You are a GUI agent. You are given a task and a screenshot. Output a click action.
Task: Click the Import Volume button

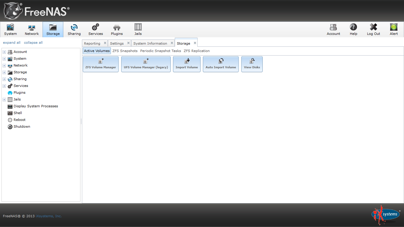(x=187, y=64)
